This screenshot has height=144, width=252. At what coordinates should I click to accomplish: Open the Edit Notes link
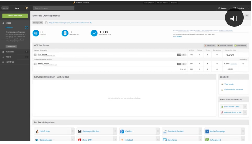177,37
